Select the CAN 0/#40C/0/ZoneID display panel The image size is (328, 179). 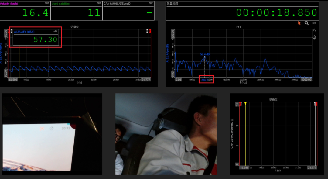pyautogui.click(x=128, y=11)
